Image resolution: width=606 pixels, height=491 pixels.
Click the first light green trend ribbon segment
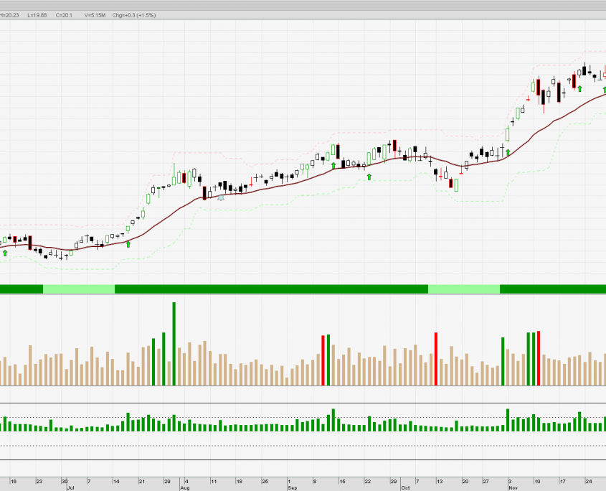coord(79,289)
